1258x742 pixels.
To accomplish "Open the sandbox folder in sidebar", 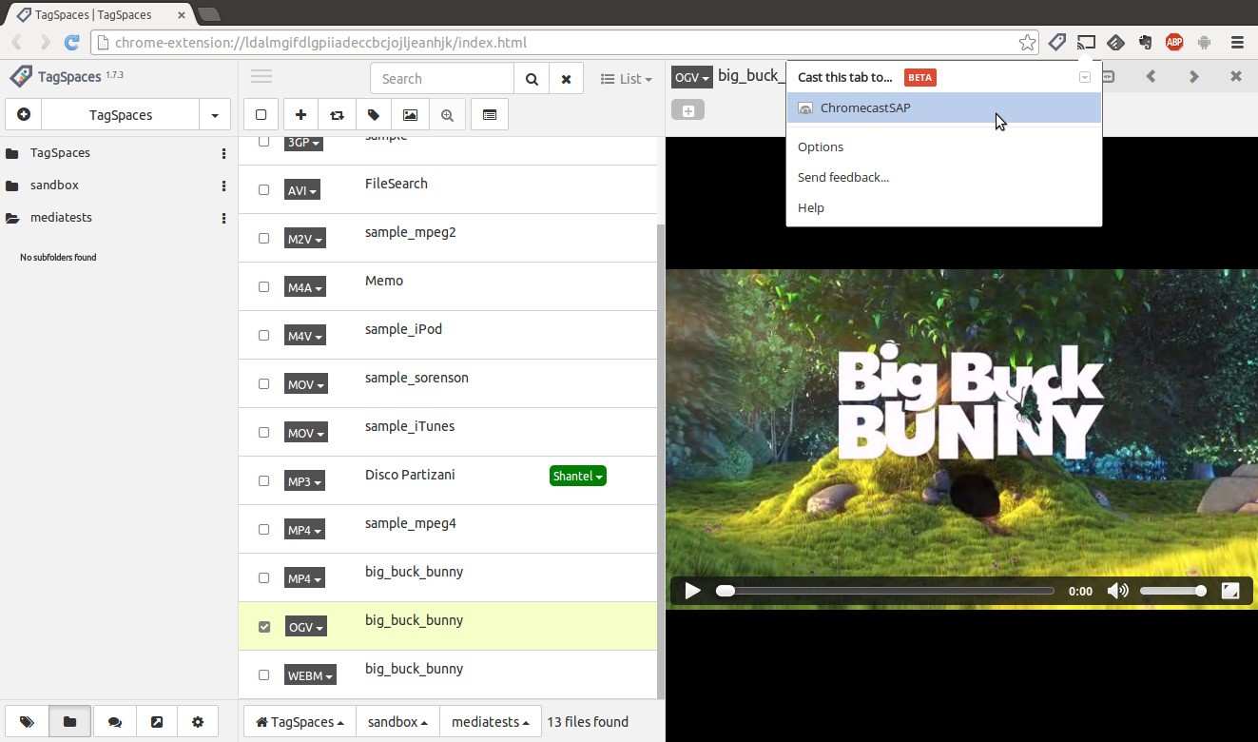I will click(54, 185).
